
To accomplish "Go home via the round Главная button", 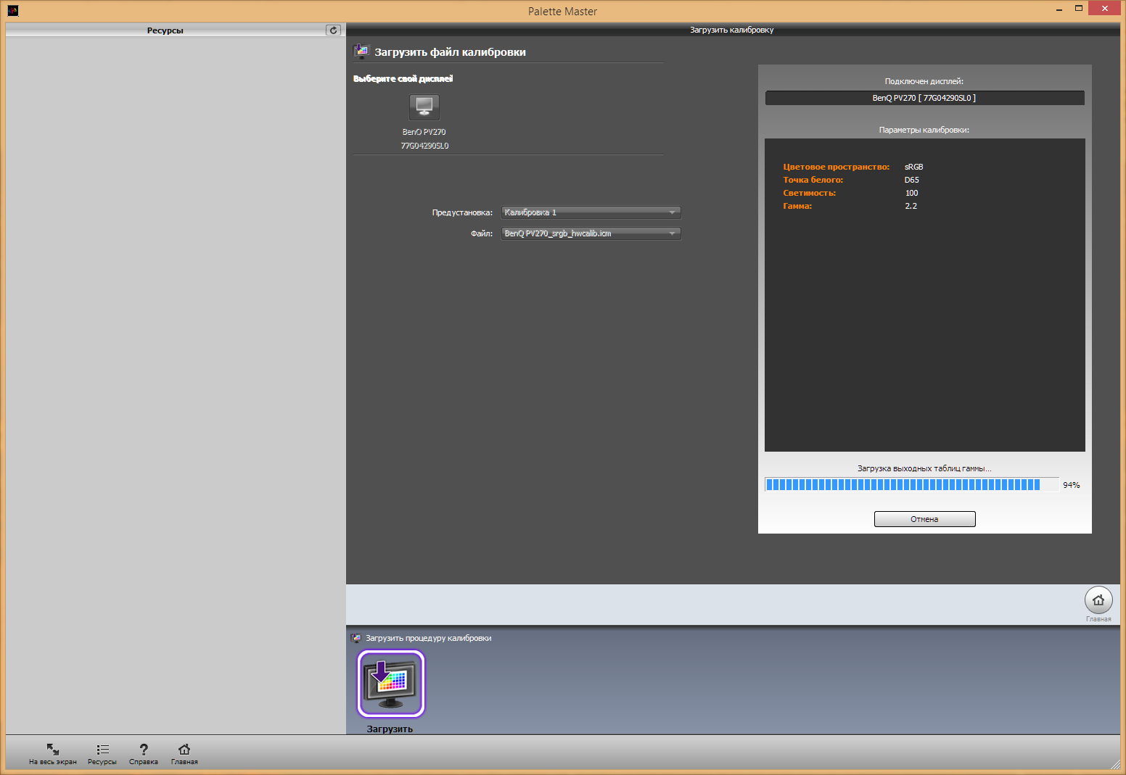I will (1098, 600).
